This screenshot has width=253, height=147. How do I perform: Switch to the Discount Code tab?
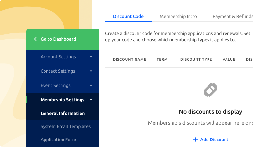(128, 16)
